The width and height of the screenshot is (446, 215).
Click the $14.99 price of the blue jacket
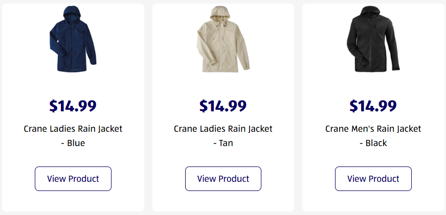click(x=73, y=106)
